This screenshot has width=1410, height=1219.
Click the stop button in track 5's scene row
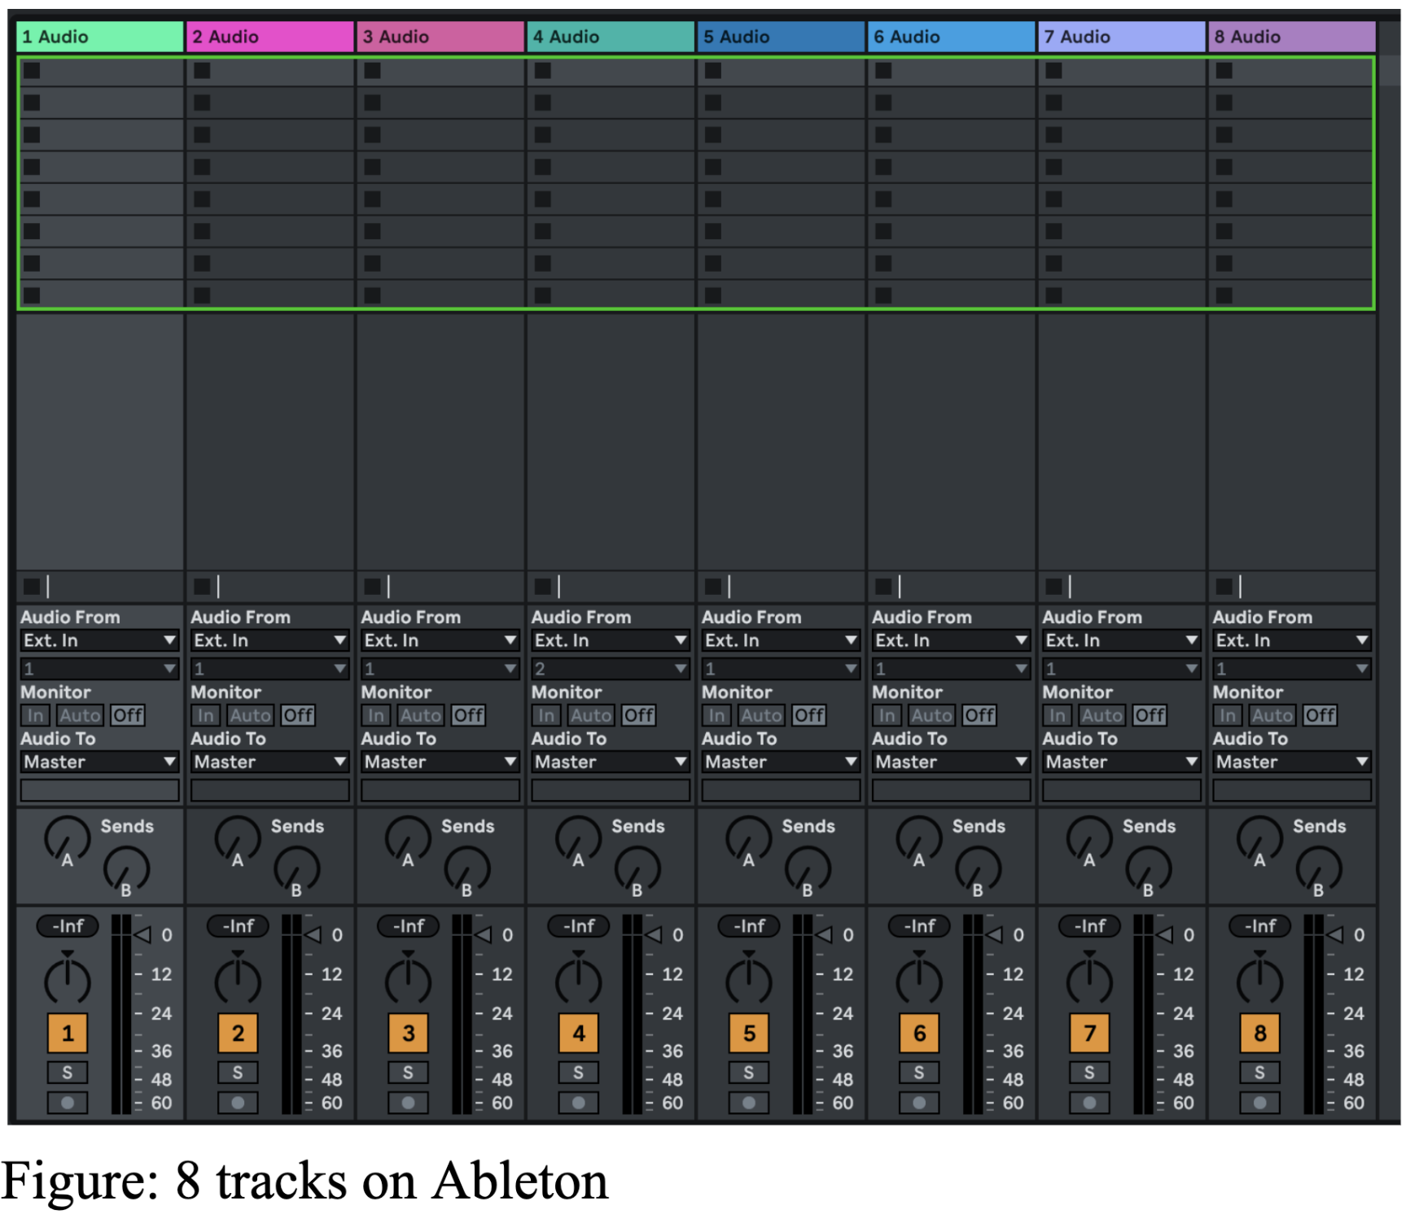click(x=714, y=586)
